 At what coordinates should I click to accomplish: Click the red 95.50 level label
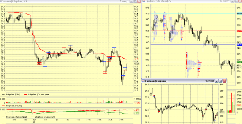tap(239, 31)
